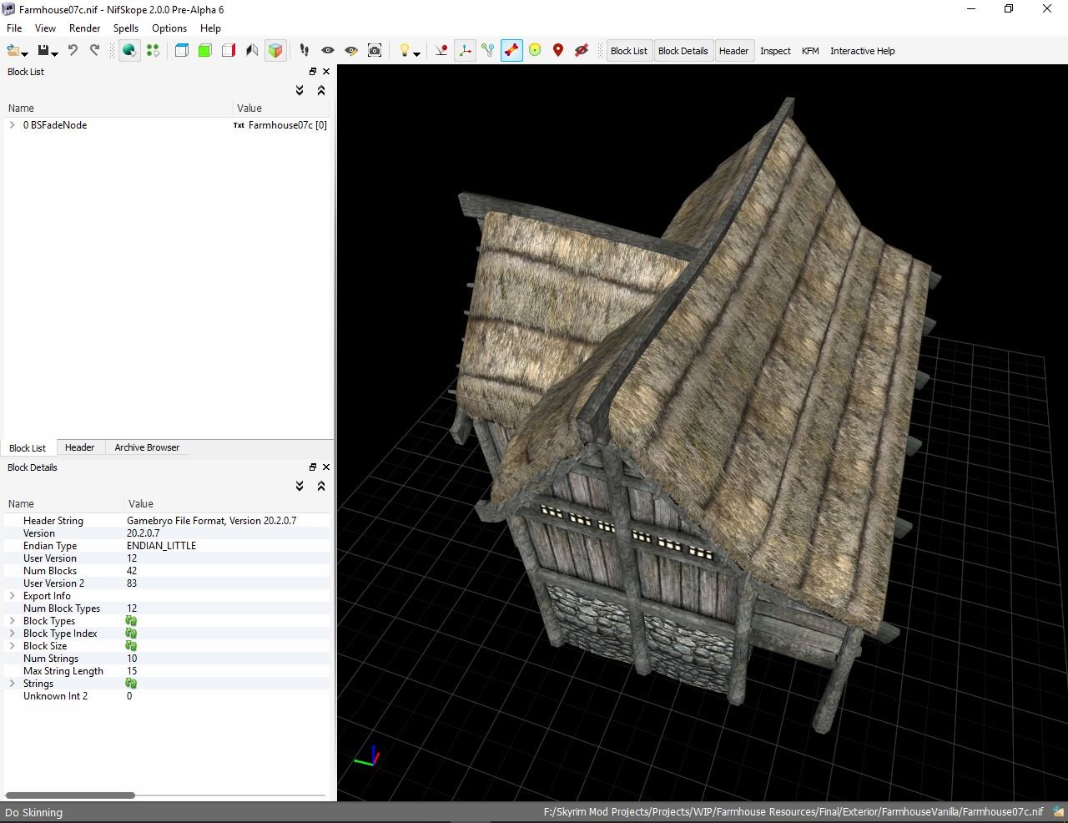This screenshot has height=823, width=1068.
Task: Click the KFM toolbar button
Action: 810,51
